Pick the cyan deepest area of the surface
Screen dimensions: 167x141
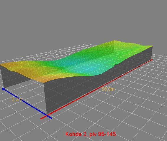[85, 68]
